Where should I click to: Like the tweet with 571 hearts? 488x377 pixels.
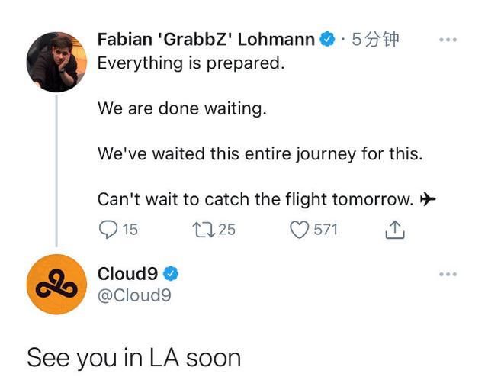300,230
